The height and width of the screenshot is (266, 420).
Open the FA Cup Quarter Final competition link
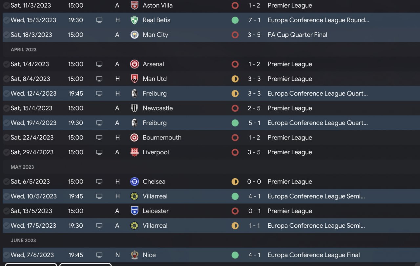click(297, 35)
